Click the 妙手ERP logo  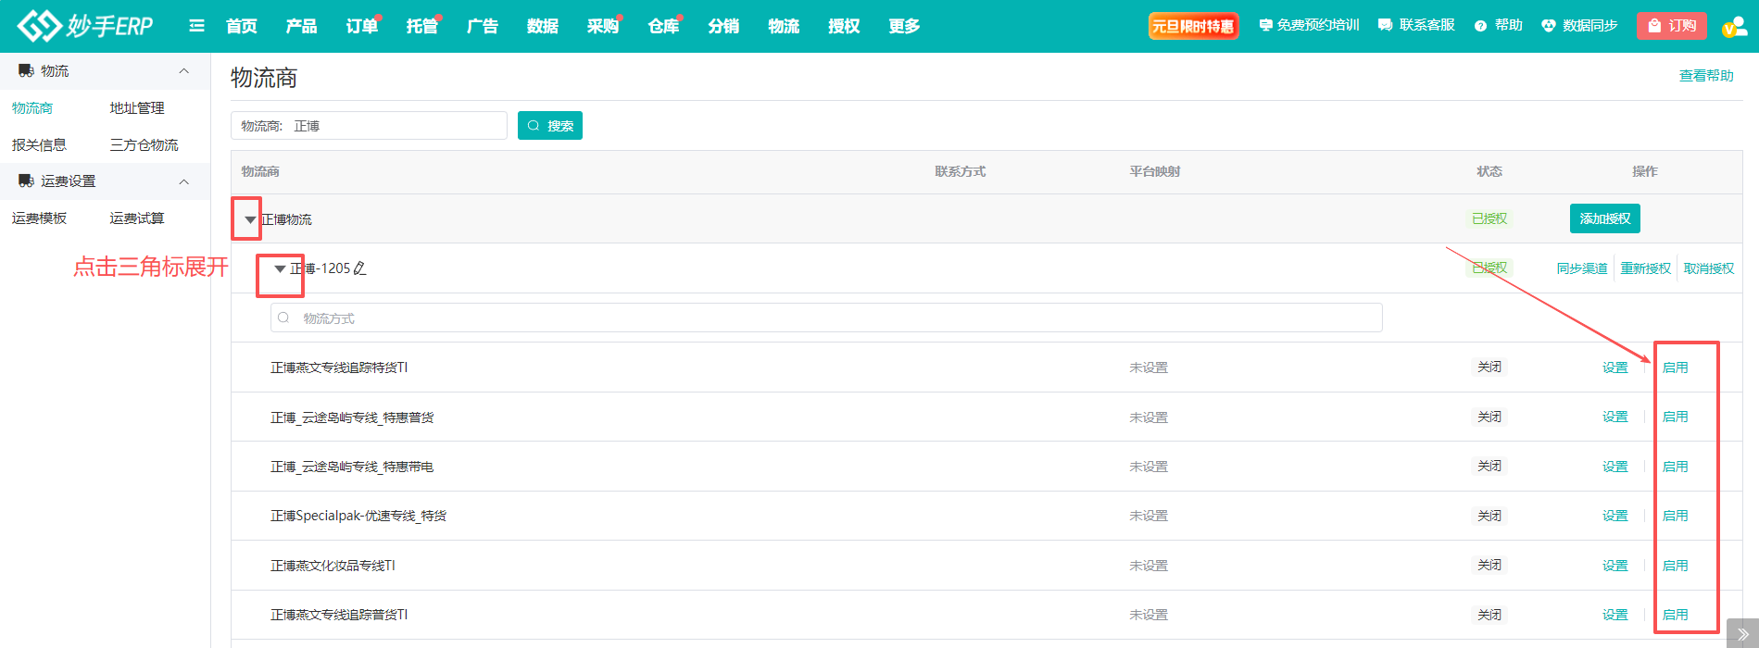[85, 26]
